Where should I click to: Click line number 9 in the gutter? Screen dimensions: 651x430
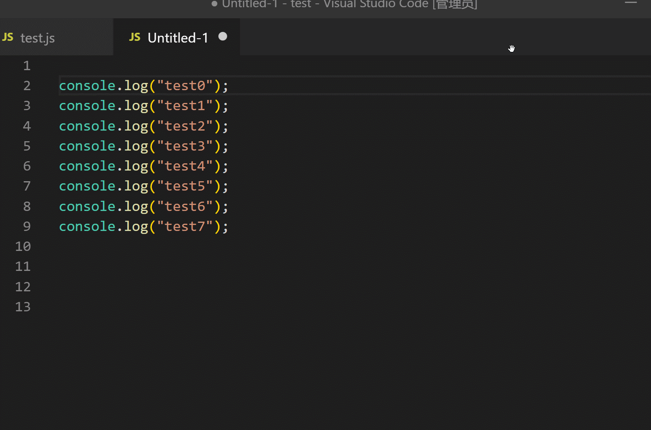point(27,226)
